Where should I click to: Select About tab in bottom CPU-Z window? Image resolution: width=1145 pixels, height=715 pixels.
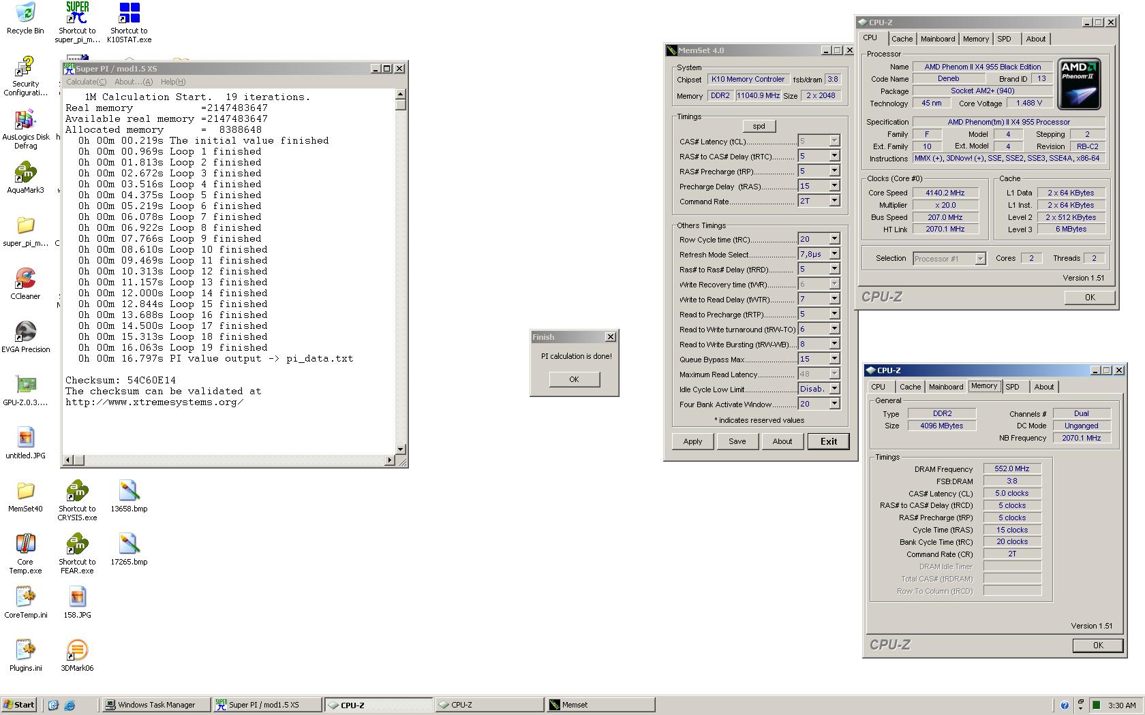coord(1043,387)
